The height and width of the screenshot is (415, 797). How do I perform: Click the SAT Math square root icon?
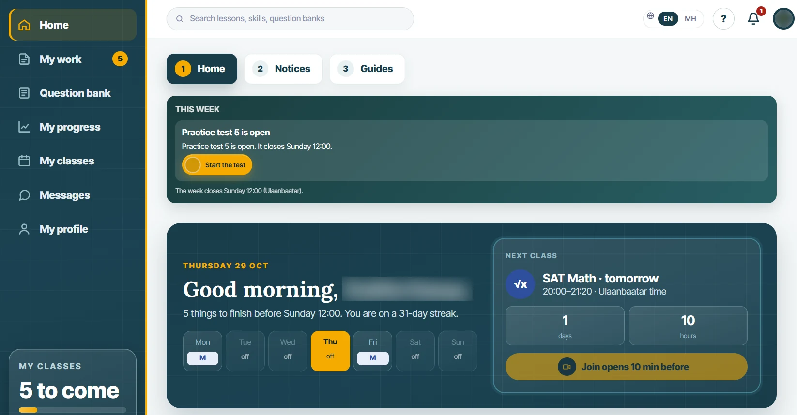[x=521, y=284]
